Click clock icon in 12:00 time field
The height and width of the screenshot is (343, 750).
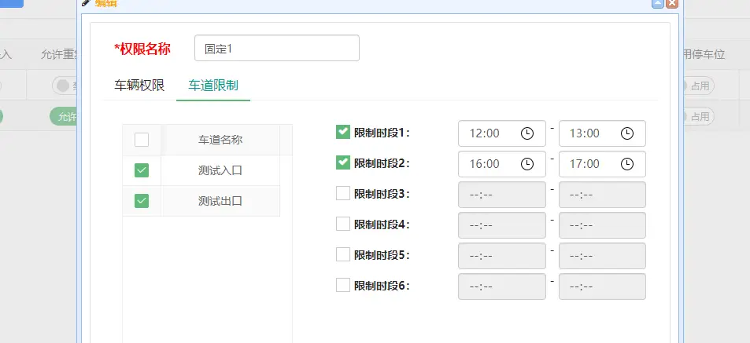click(527, 133)
